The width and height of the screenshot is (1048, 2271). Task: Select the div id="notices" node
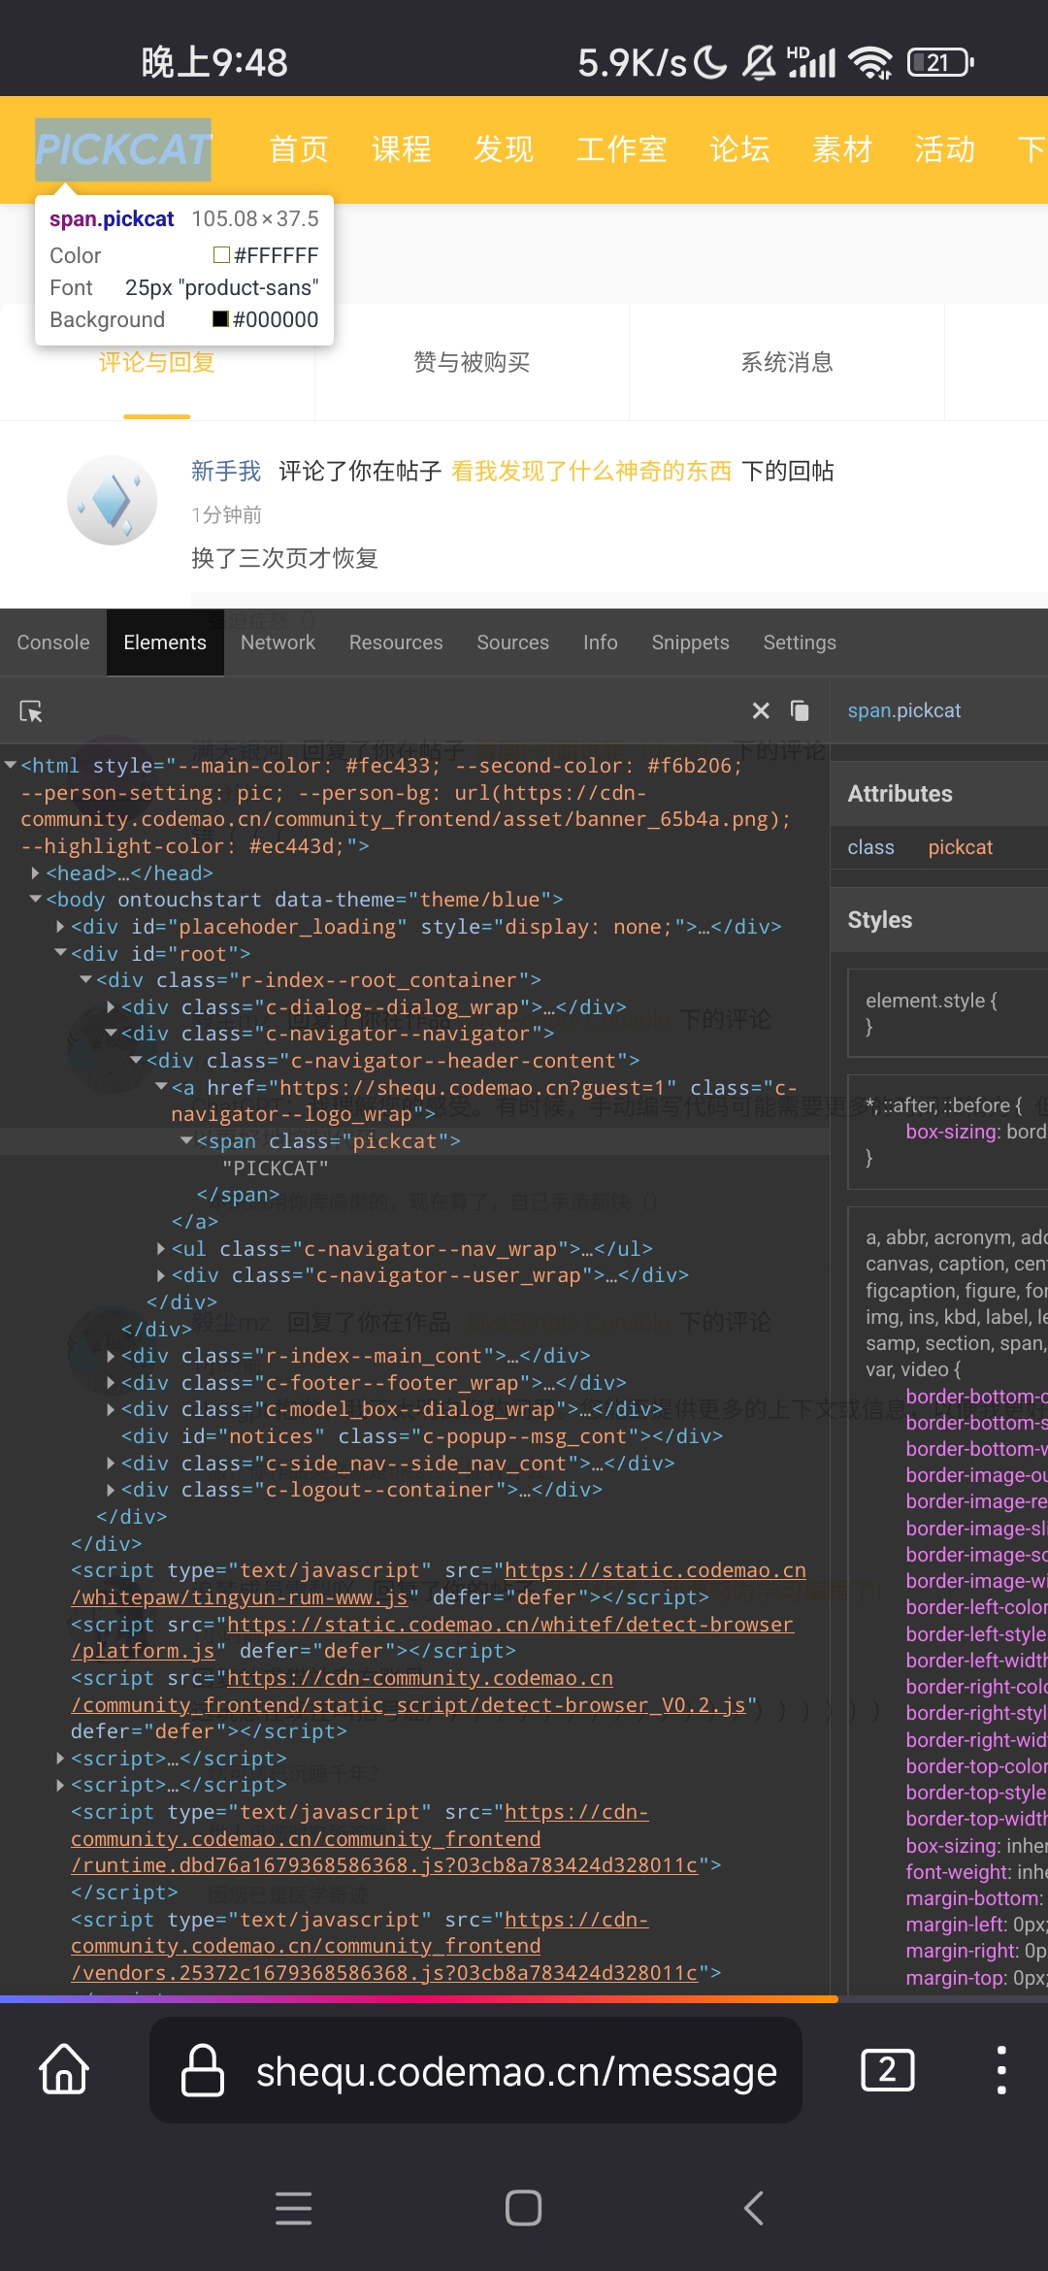pyautogui.click(x=422, y=1435)
